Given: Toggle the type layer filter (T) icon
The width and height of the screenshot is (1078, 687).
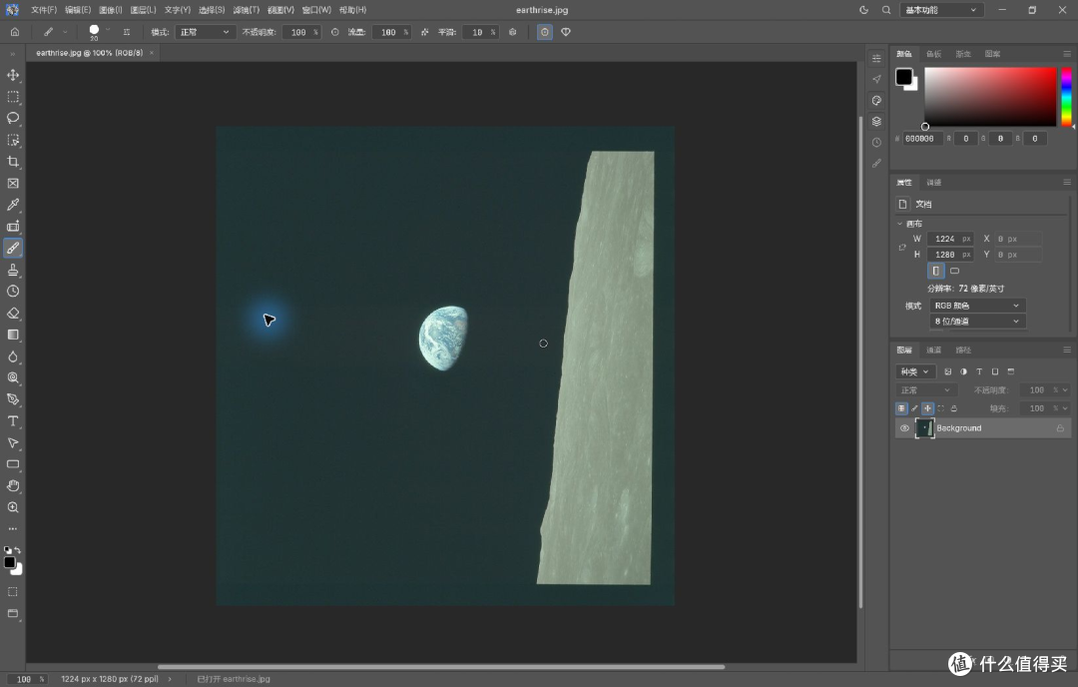Looking at the screenshot, I should [x=979, y=372].
